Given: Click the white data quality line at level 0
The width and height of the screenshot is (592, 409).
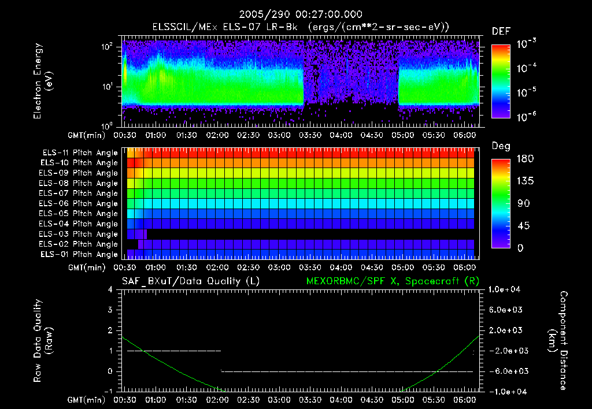Looking at the screenshot, I should (347, 371).
